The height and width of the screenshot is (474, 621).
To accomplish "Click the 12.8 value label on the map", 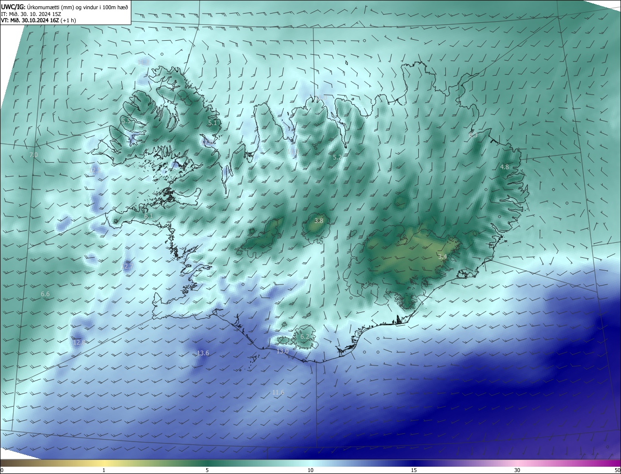I will pyautogui.click(x=79, y=342).
